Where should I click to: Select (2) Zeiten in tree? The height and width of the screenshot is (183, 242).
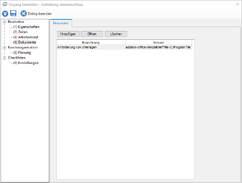(20, 32)
